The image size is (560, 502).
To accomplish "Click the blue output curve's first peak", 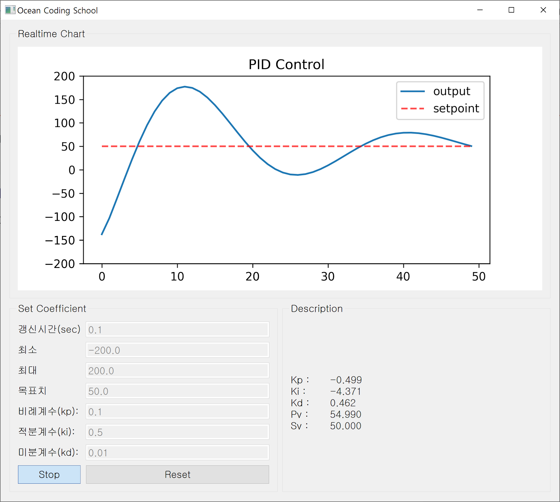I will coord(185,86).
